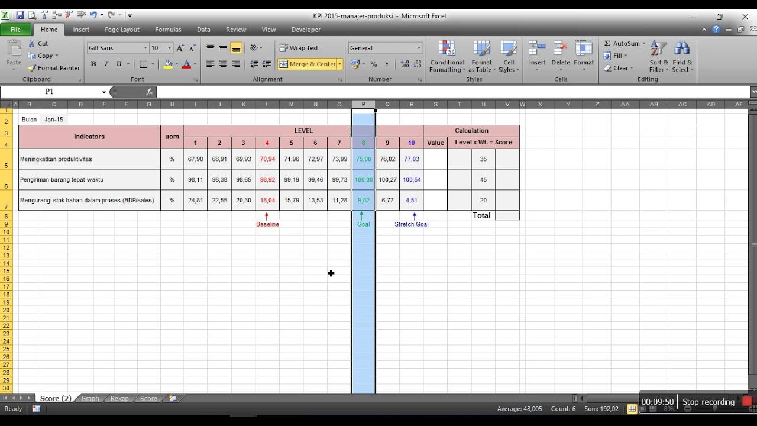Click the Normal view icon in status bar
Viewport: 757px width, 426px height.
coord(632,409)
